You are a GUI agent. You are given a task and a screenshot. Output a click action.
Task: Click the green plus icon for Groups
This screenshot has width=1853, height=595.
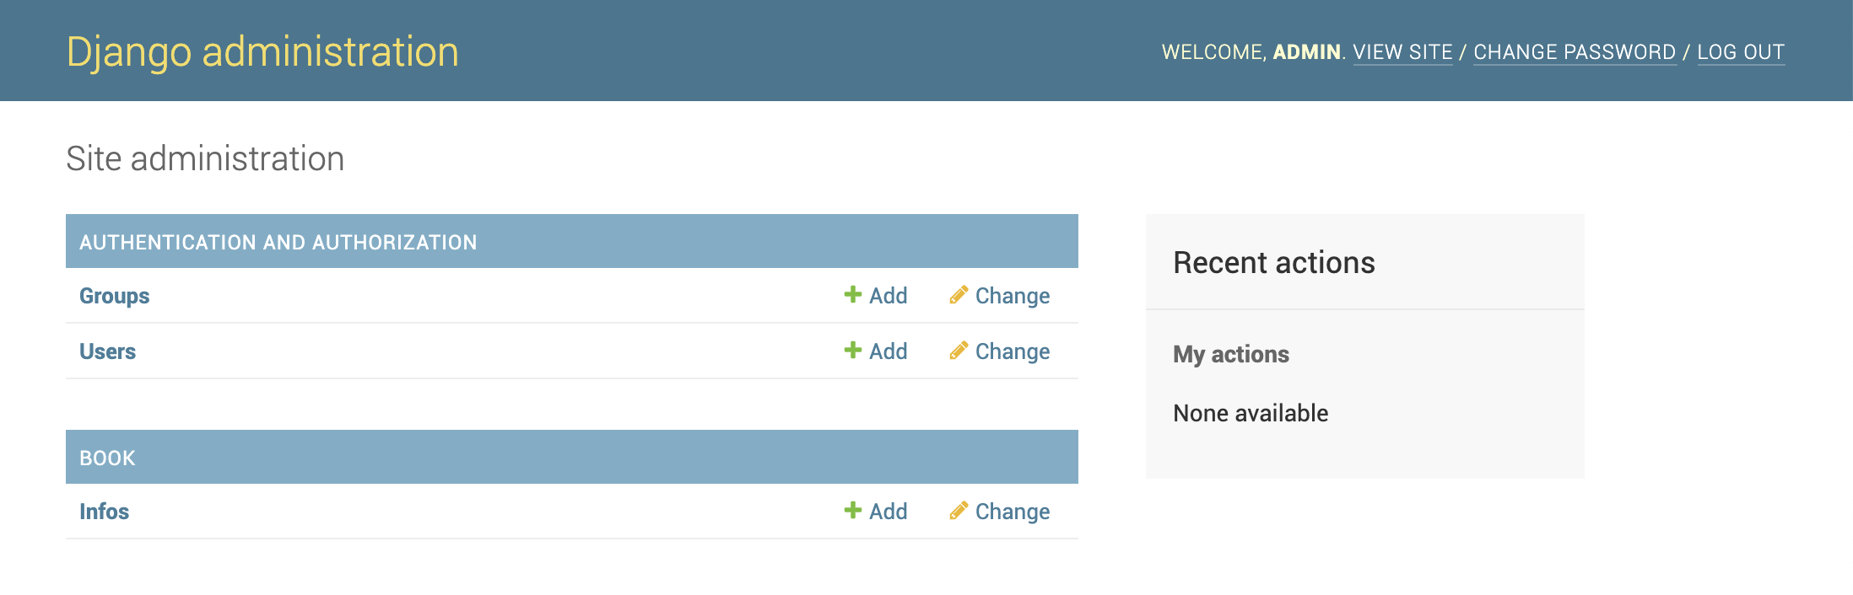852,295
